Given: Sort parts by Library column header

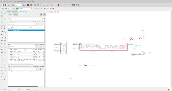Looking at the screenshot, I should [x=35, y=50].
